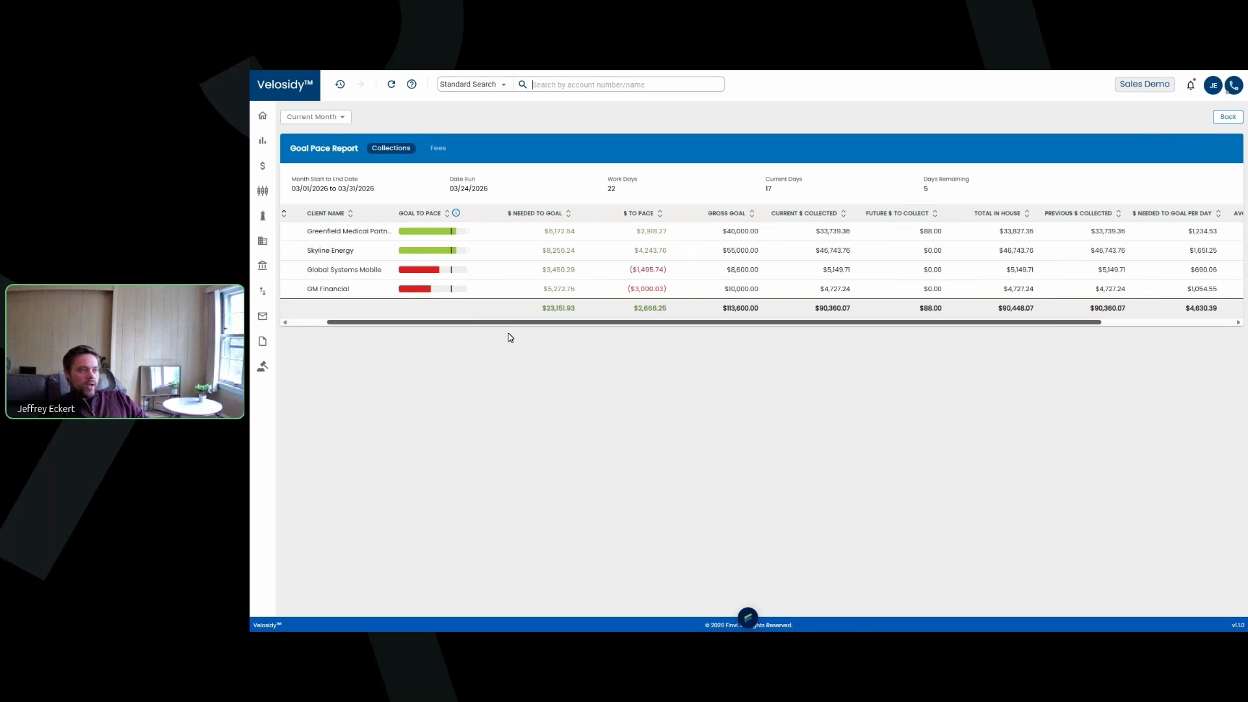Switch to the Fees tab

pyautogui.click(x=438, y=148)
